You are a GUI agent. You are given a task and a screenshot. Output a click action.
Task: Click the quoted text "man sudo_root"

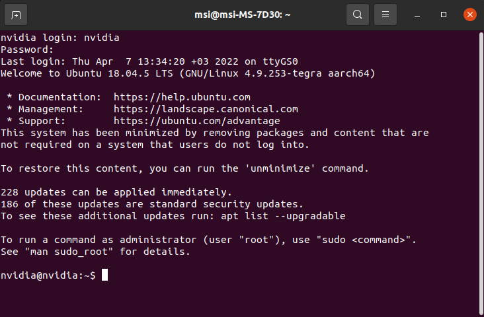click(x=69, y=252)
